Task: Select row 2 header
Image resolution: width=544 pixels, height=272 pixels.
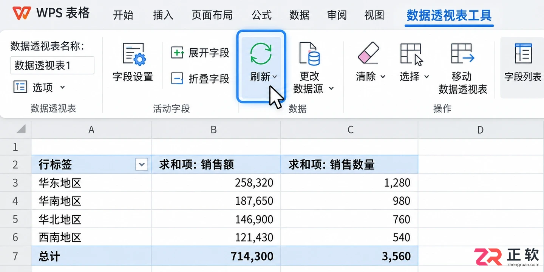Action: [x=15, y=164]
